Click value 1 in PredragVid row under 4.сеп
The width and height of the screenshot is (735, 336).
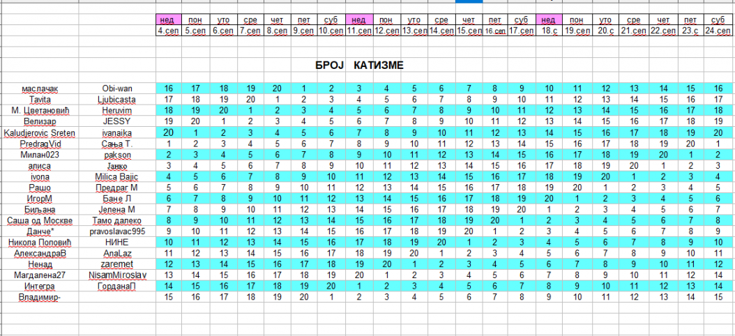point(169,144)
